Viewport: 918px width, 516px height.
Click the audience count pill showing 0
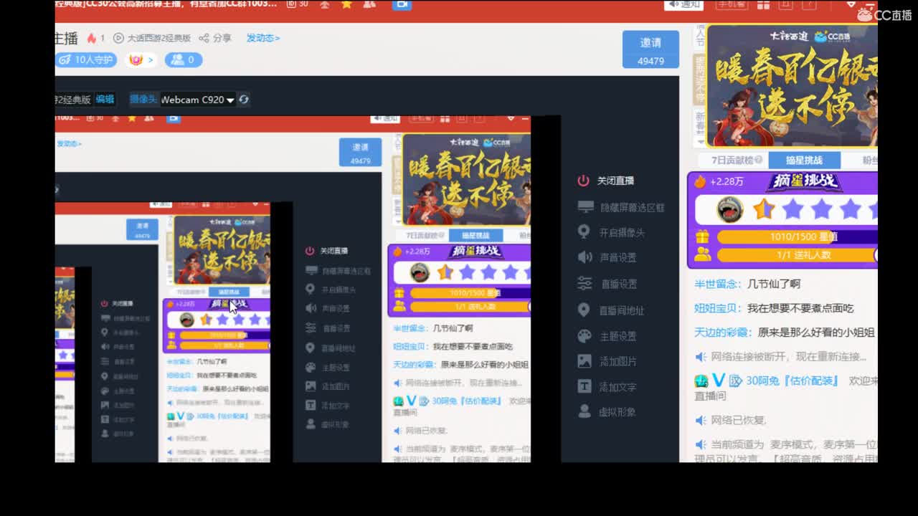pyautogui.click(x=184, y=59)
